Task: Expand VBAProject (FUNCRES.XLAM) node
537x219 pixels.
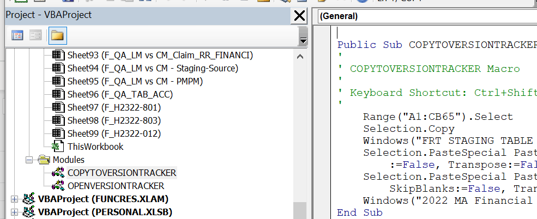Action: click(x=14, y=199)
